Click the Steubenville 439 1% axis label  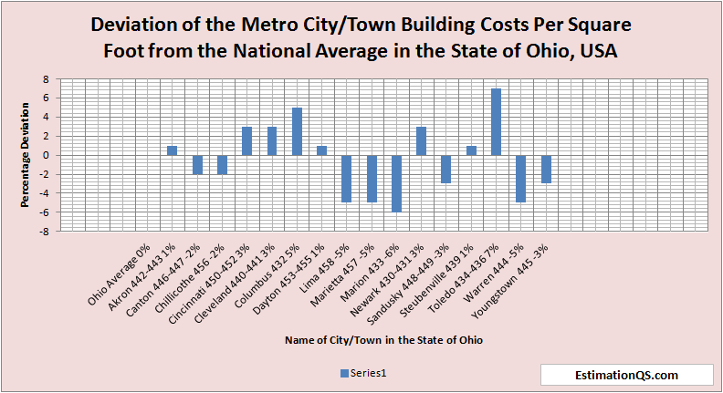[x=436, y=281]
